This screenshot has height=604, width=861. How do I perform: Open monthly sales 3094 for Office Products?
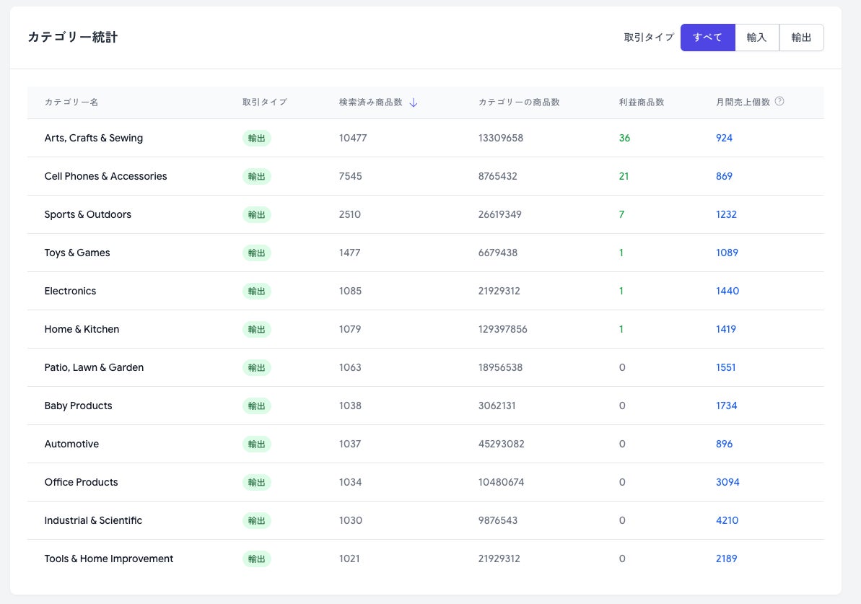tap(727, 482)
